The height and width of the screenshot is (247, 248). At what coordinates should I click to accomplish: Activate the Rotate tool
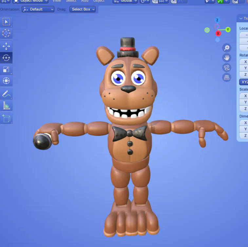tap(6, 58)
